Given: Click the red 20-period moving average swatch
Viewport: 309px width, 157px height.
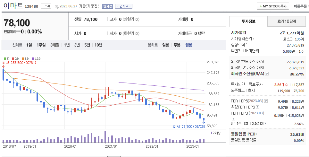Looking at the screenshot, I should point(13,58).
